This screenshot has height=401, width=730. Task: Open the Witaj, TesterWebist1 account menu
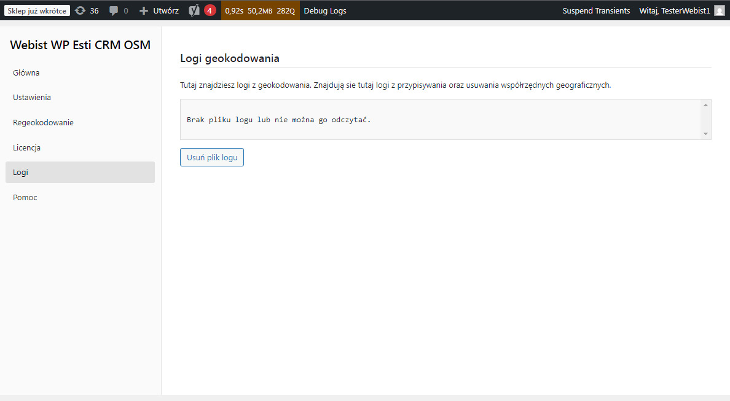coord(674,10)
